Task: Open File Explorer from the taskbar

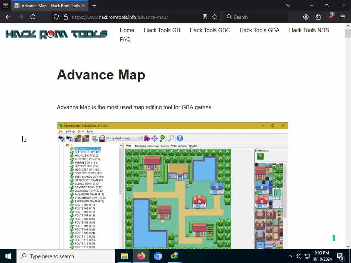Action: click(124, 256)
